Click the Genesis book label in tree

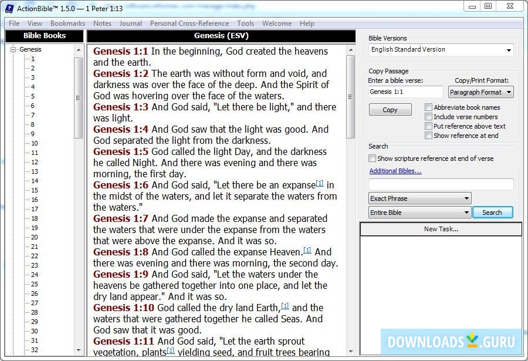point(31,49)
